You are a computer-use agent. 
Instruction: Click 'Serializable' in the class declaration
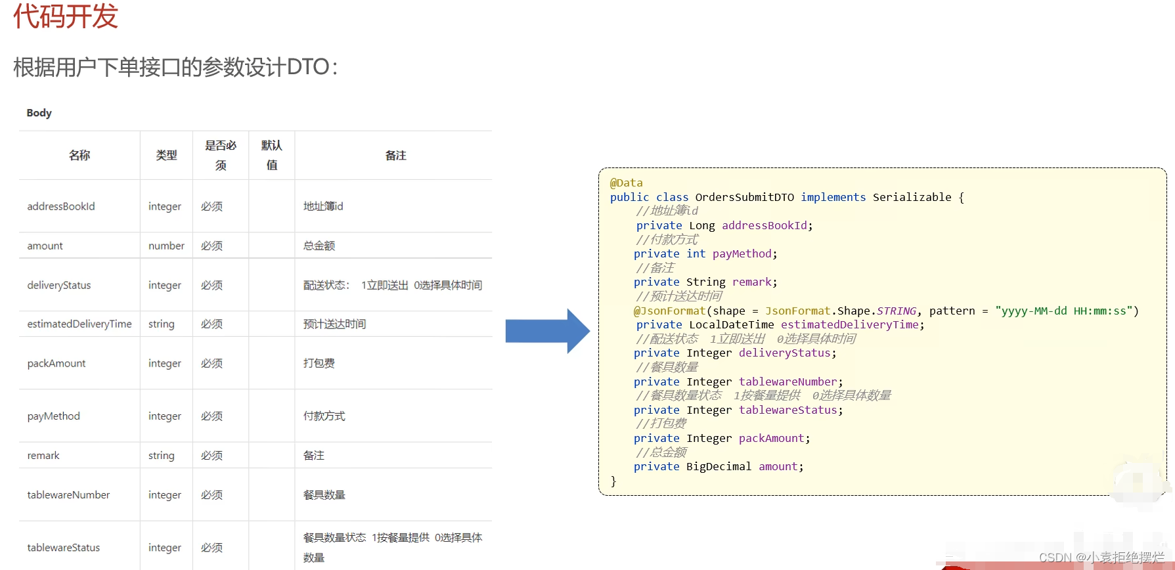[x=912, y=197]
